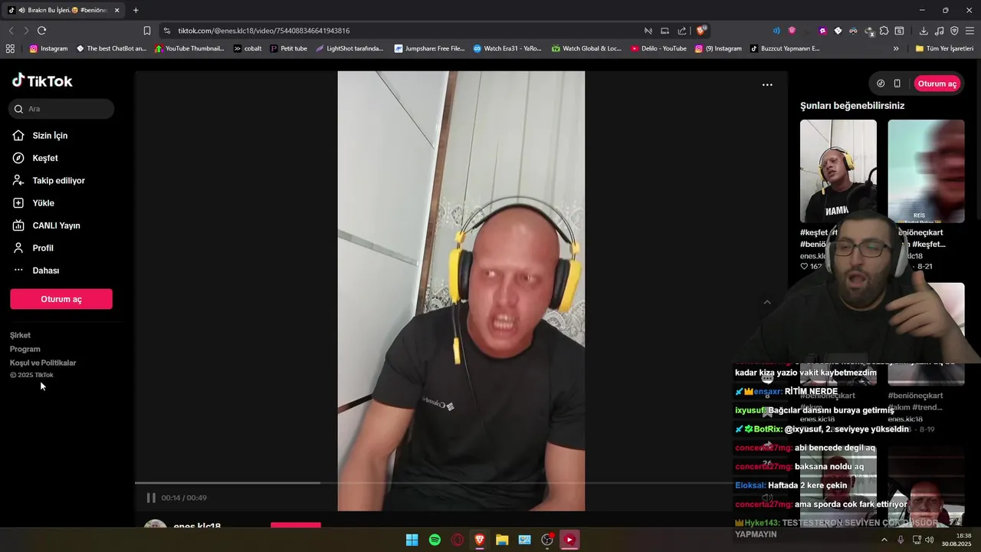Open a new browser tab
The height and width of the screenshot is (552, 981).
(x=136, y=10)
